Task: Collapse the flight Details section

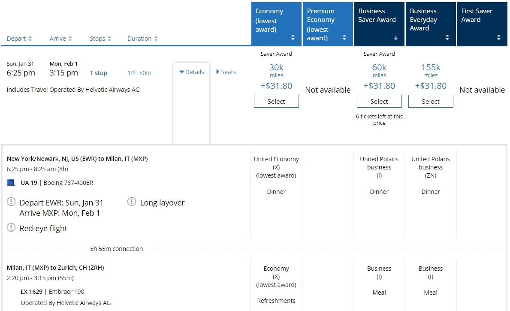Action: coord(191,72)
